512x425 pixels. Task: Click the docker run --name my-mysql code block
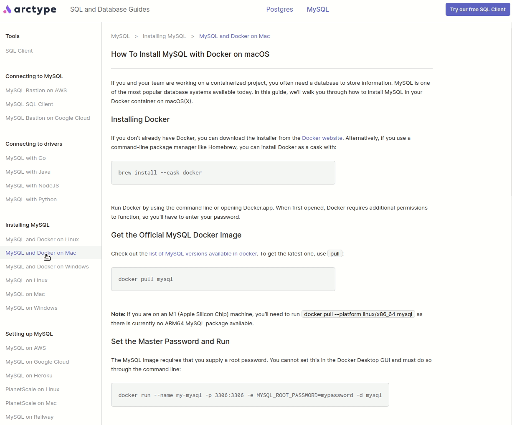250,395
